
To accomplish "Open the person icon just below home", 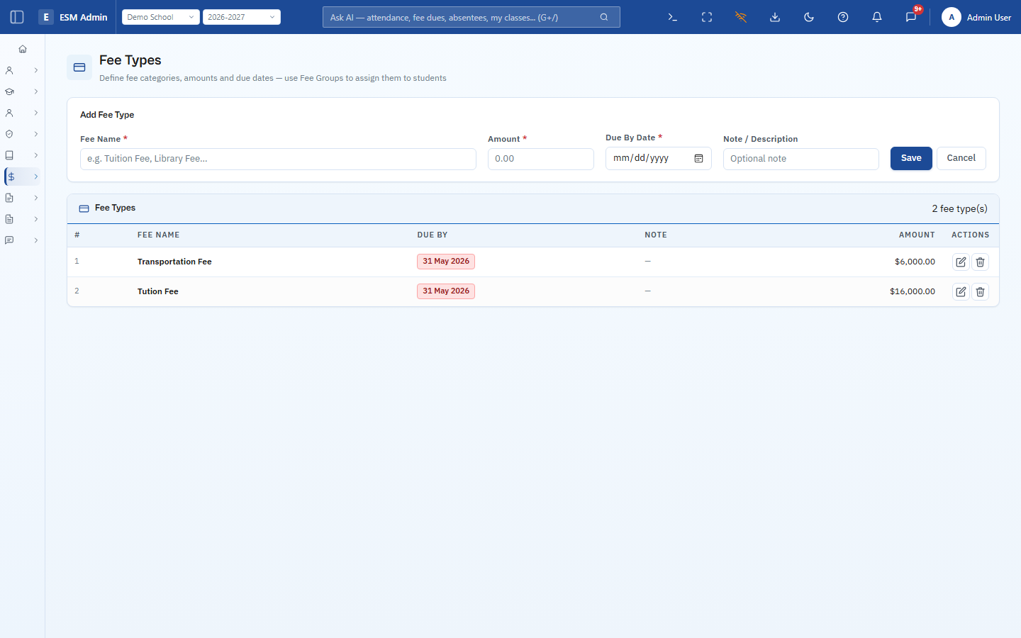I will [x=9, y=70].
